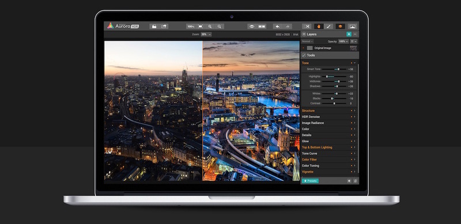Expand the Color section chevron
Viewport: 461px width, 224px height.
(x=354, y=129)
